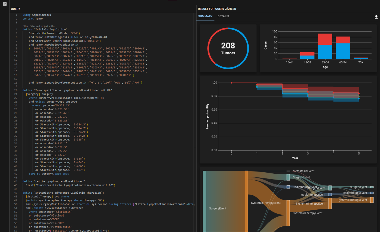
Task: Select the MetastasisEvent node in Sankey diagram
Action: (288, 171)
